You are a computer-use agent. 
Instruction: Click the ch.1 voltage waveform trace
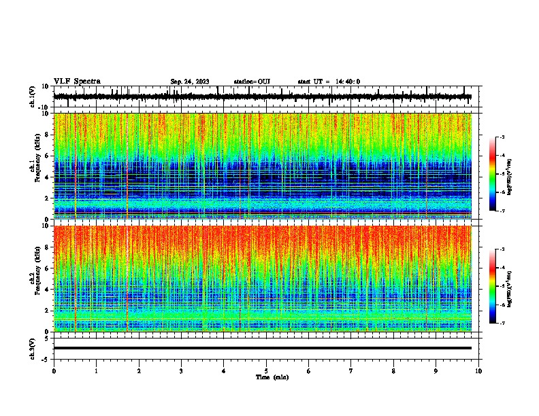point(262,97)
